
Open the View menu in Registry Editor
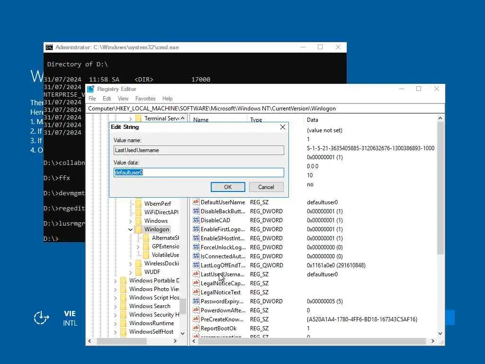123,99
